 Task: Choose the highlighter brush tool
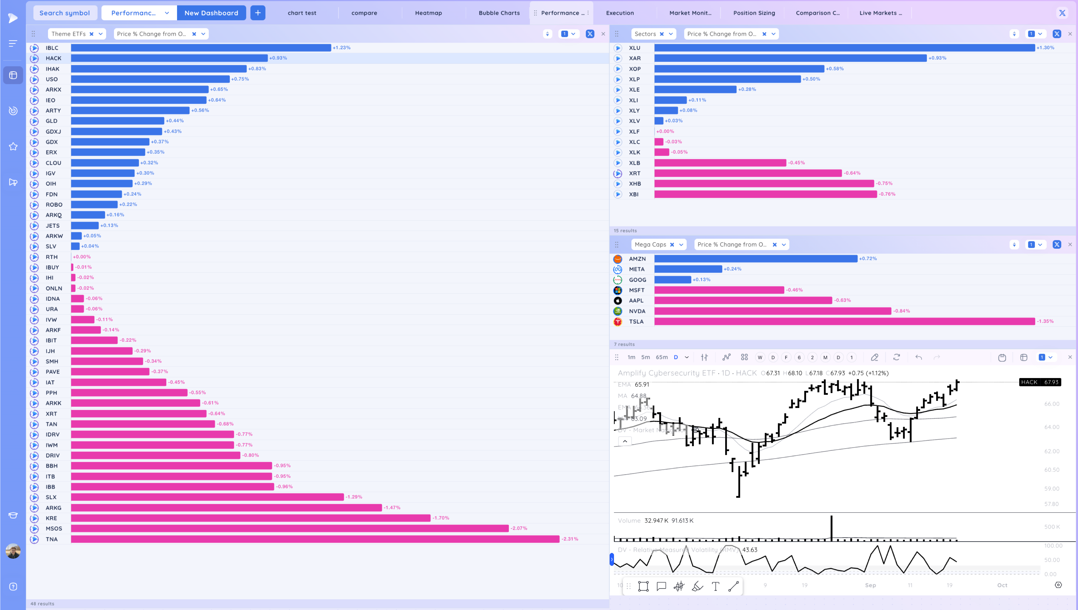click(x=697, y=586)
